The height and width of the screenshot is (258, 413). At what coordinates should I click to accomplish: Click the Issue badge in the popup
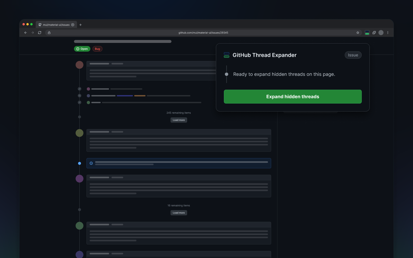[x=353, y=55]
